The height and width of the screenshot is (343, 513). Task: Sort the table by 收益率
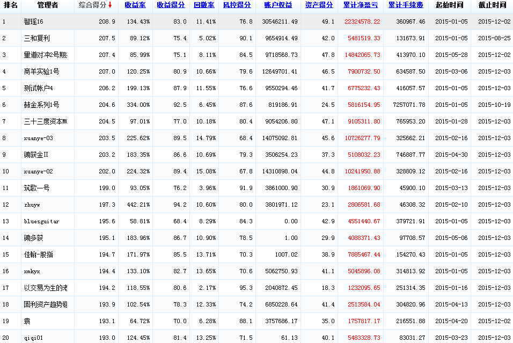click(135, 5)
